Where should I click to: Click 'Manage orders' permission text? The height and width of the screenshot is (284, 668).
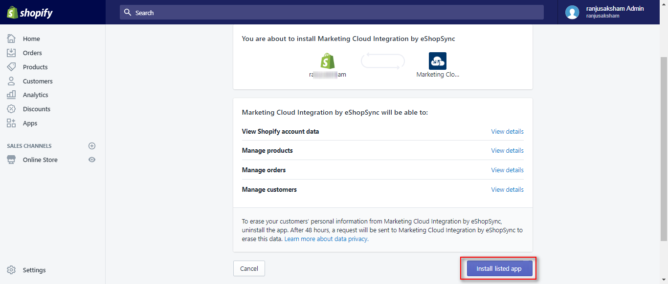click(264, 170)
